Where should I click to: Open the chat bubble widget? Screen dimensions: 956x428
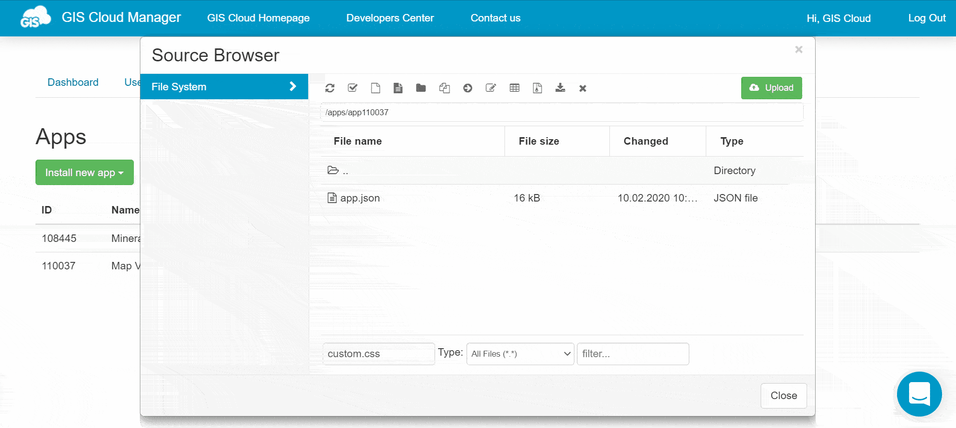(919, 394)
